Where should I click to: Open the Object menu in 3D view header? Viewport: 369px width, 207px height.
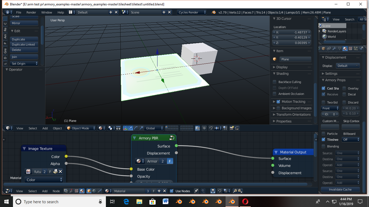pos(58,128)
